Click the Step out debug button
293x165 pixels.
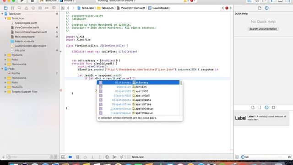tap(100, 157)
